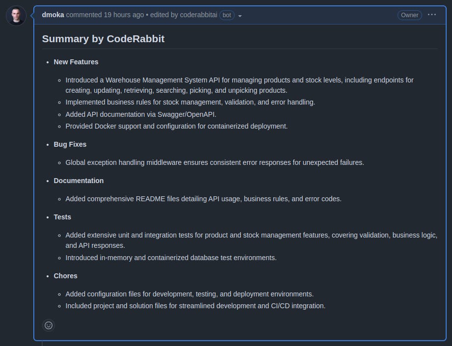Click the comprehensive README files bullet
Screen dimensions: 452x346
tap(204, 199)
